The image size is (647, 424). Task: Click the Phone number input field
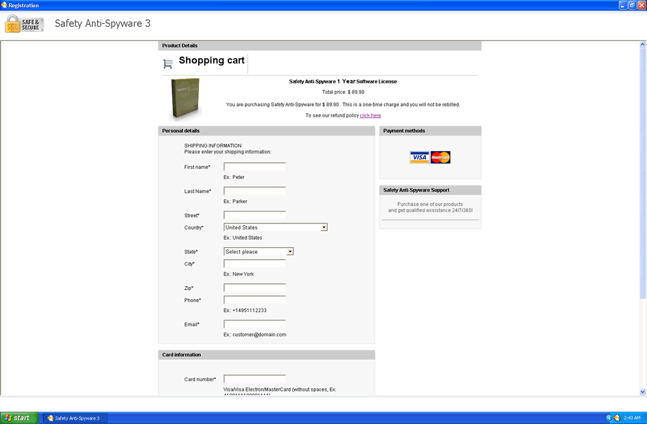click(254, 300)
